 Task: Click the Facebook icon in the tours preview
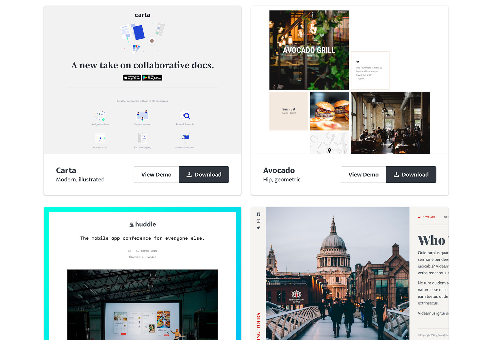[258, 214]
